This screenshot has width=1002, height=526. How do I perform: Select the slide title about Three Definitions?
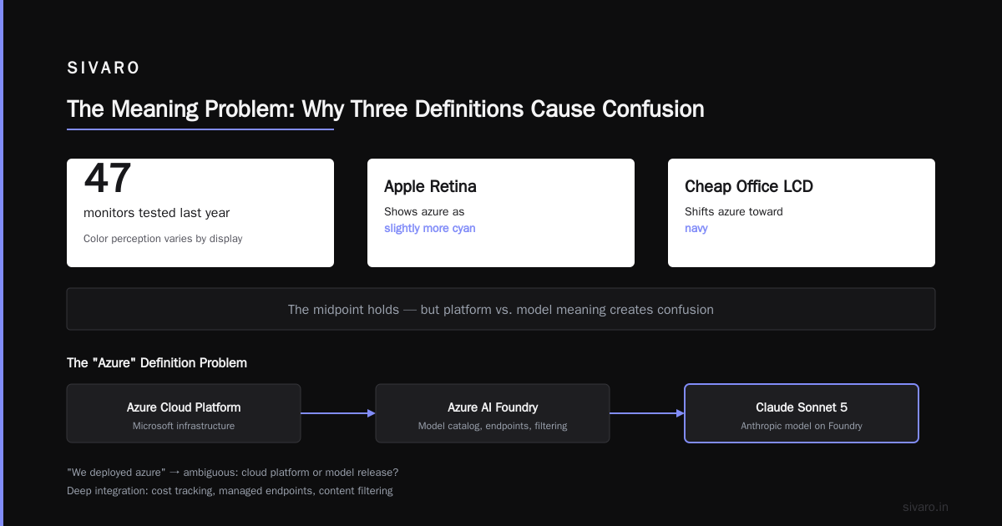point(386,109)
